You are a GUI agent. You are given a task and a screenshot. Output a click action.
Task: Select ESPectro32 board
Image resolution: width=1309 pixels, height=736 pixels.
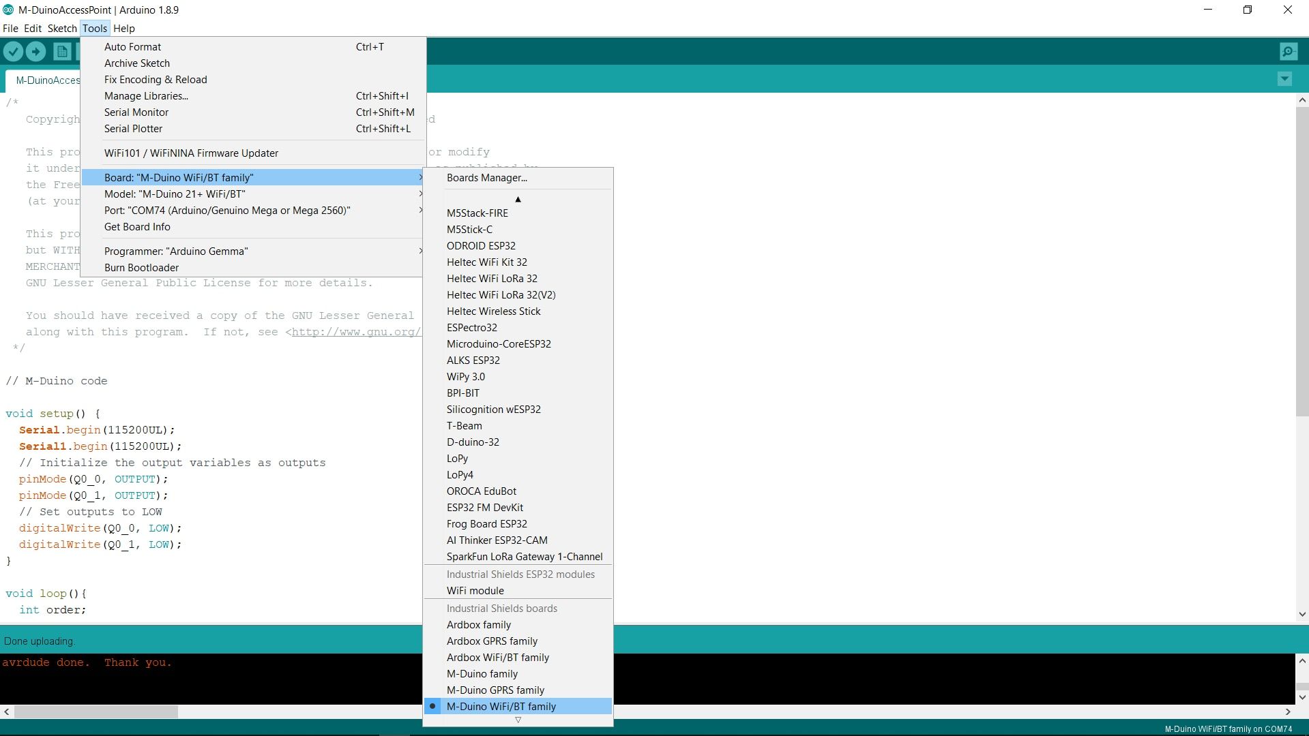[518, 328]
